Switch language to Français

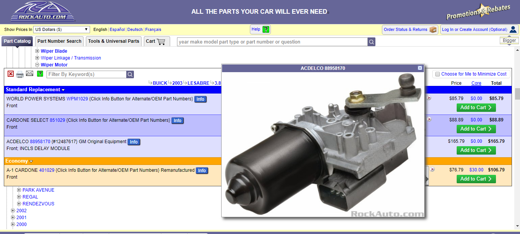pyautogui.click(x=153, y=29)
